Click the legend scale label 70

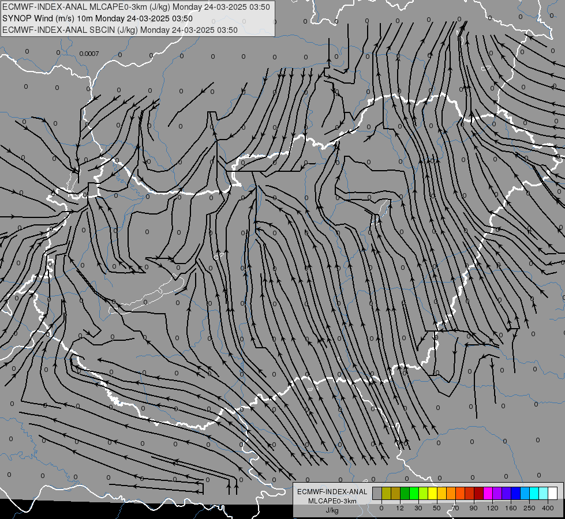(x=455, y=508)
